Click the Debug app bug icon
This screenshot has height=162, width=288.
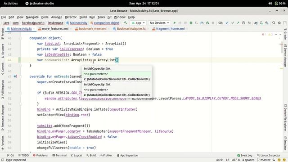(191, 23)
